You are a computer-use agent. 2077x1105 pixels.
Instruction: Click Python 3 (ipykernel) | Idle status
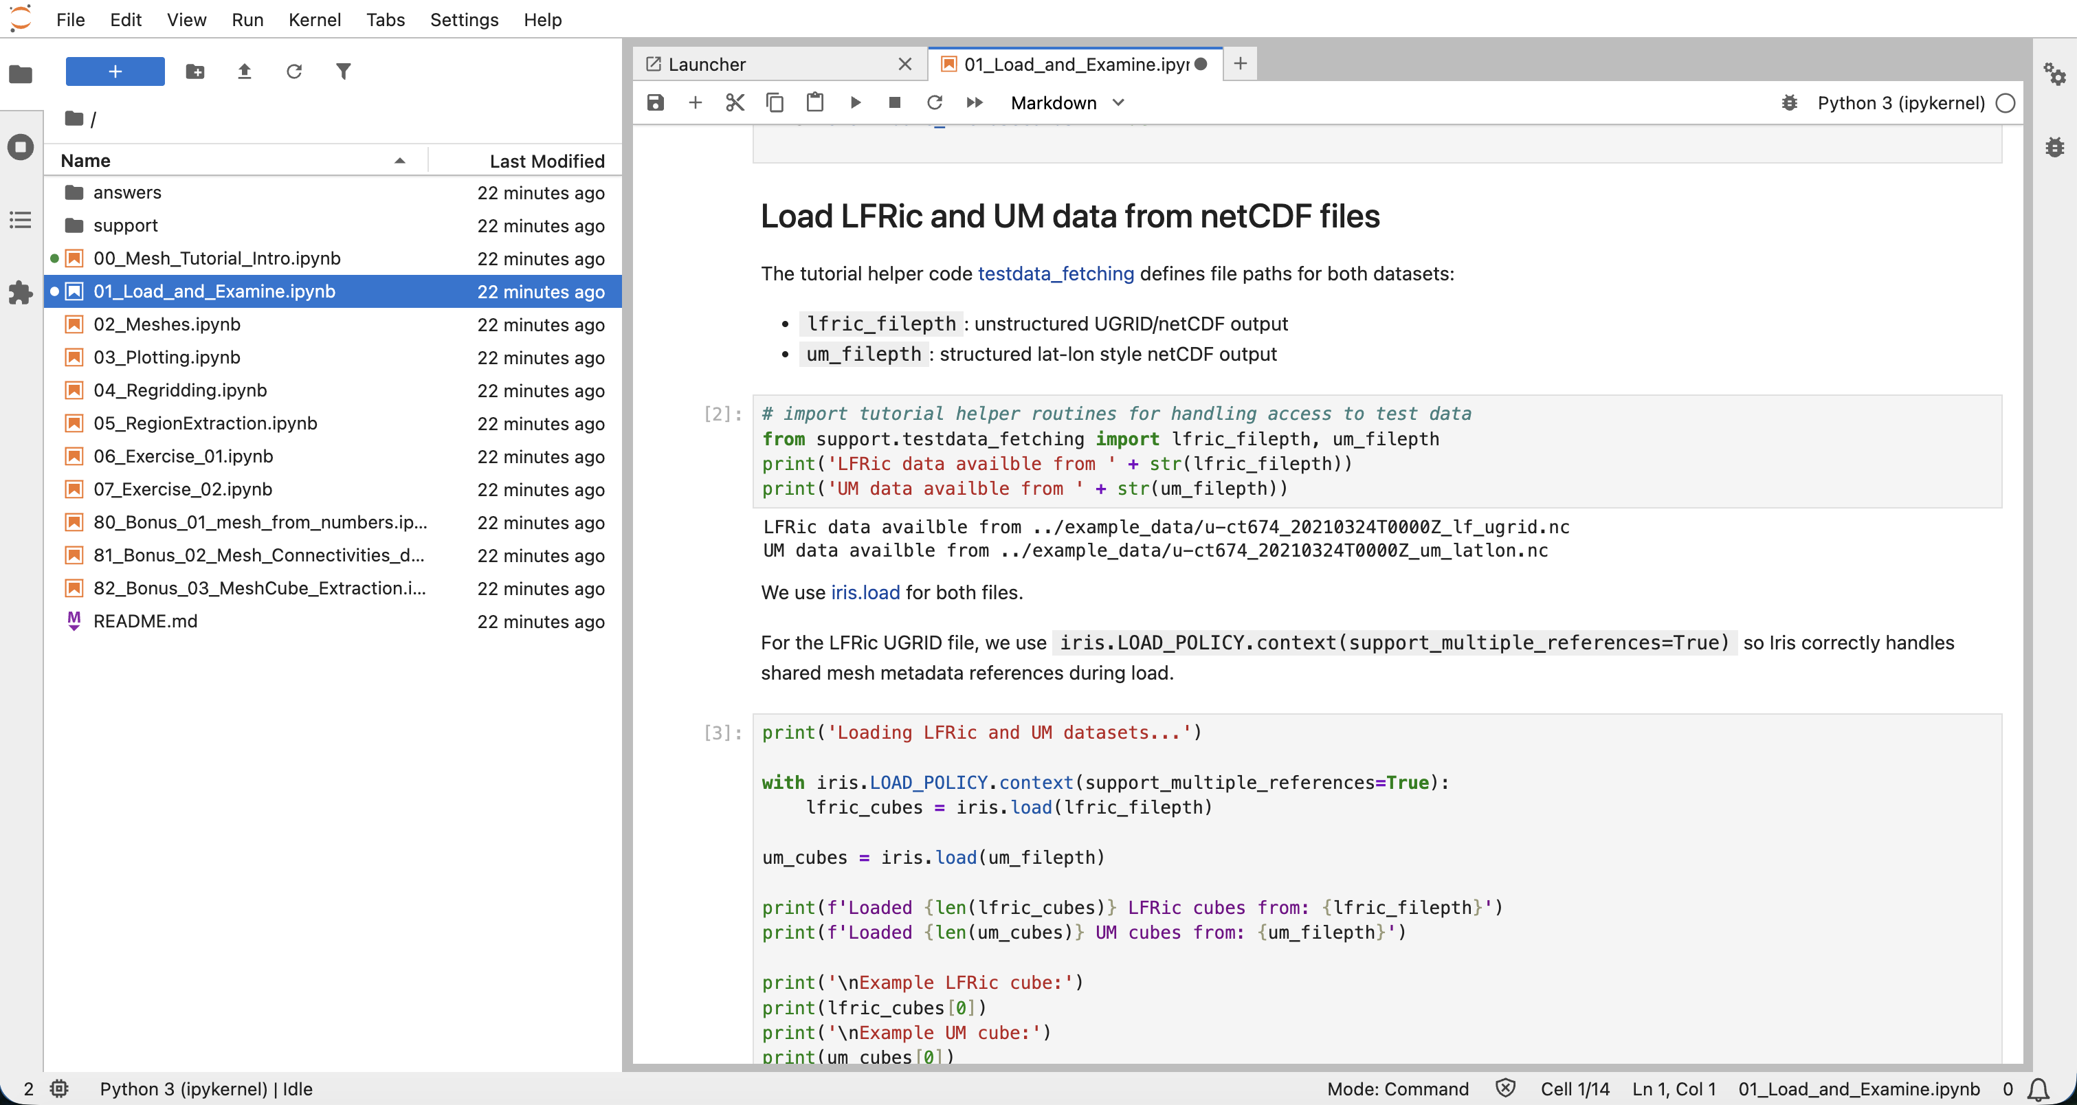[206, 1089]
